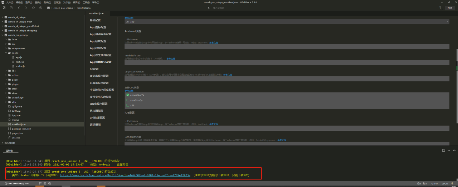Open the App图标配置 section
458x187 pixels.
point(98,27)
